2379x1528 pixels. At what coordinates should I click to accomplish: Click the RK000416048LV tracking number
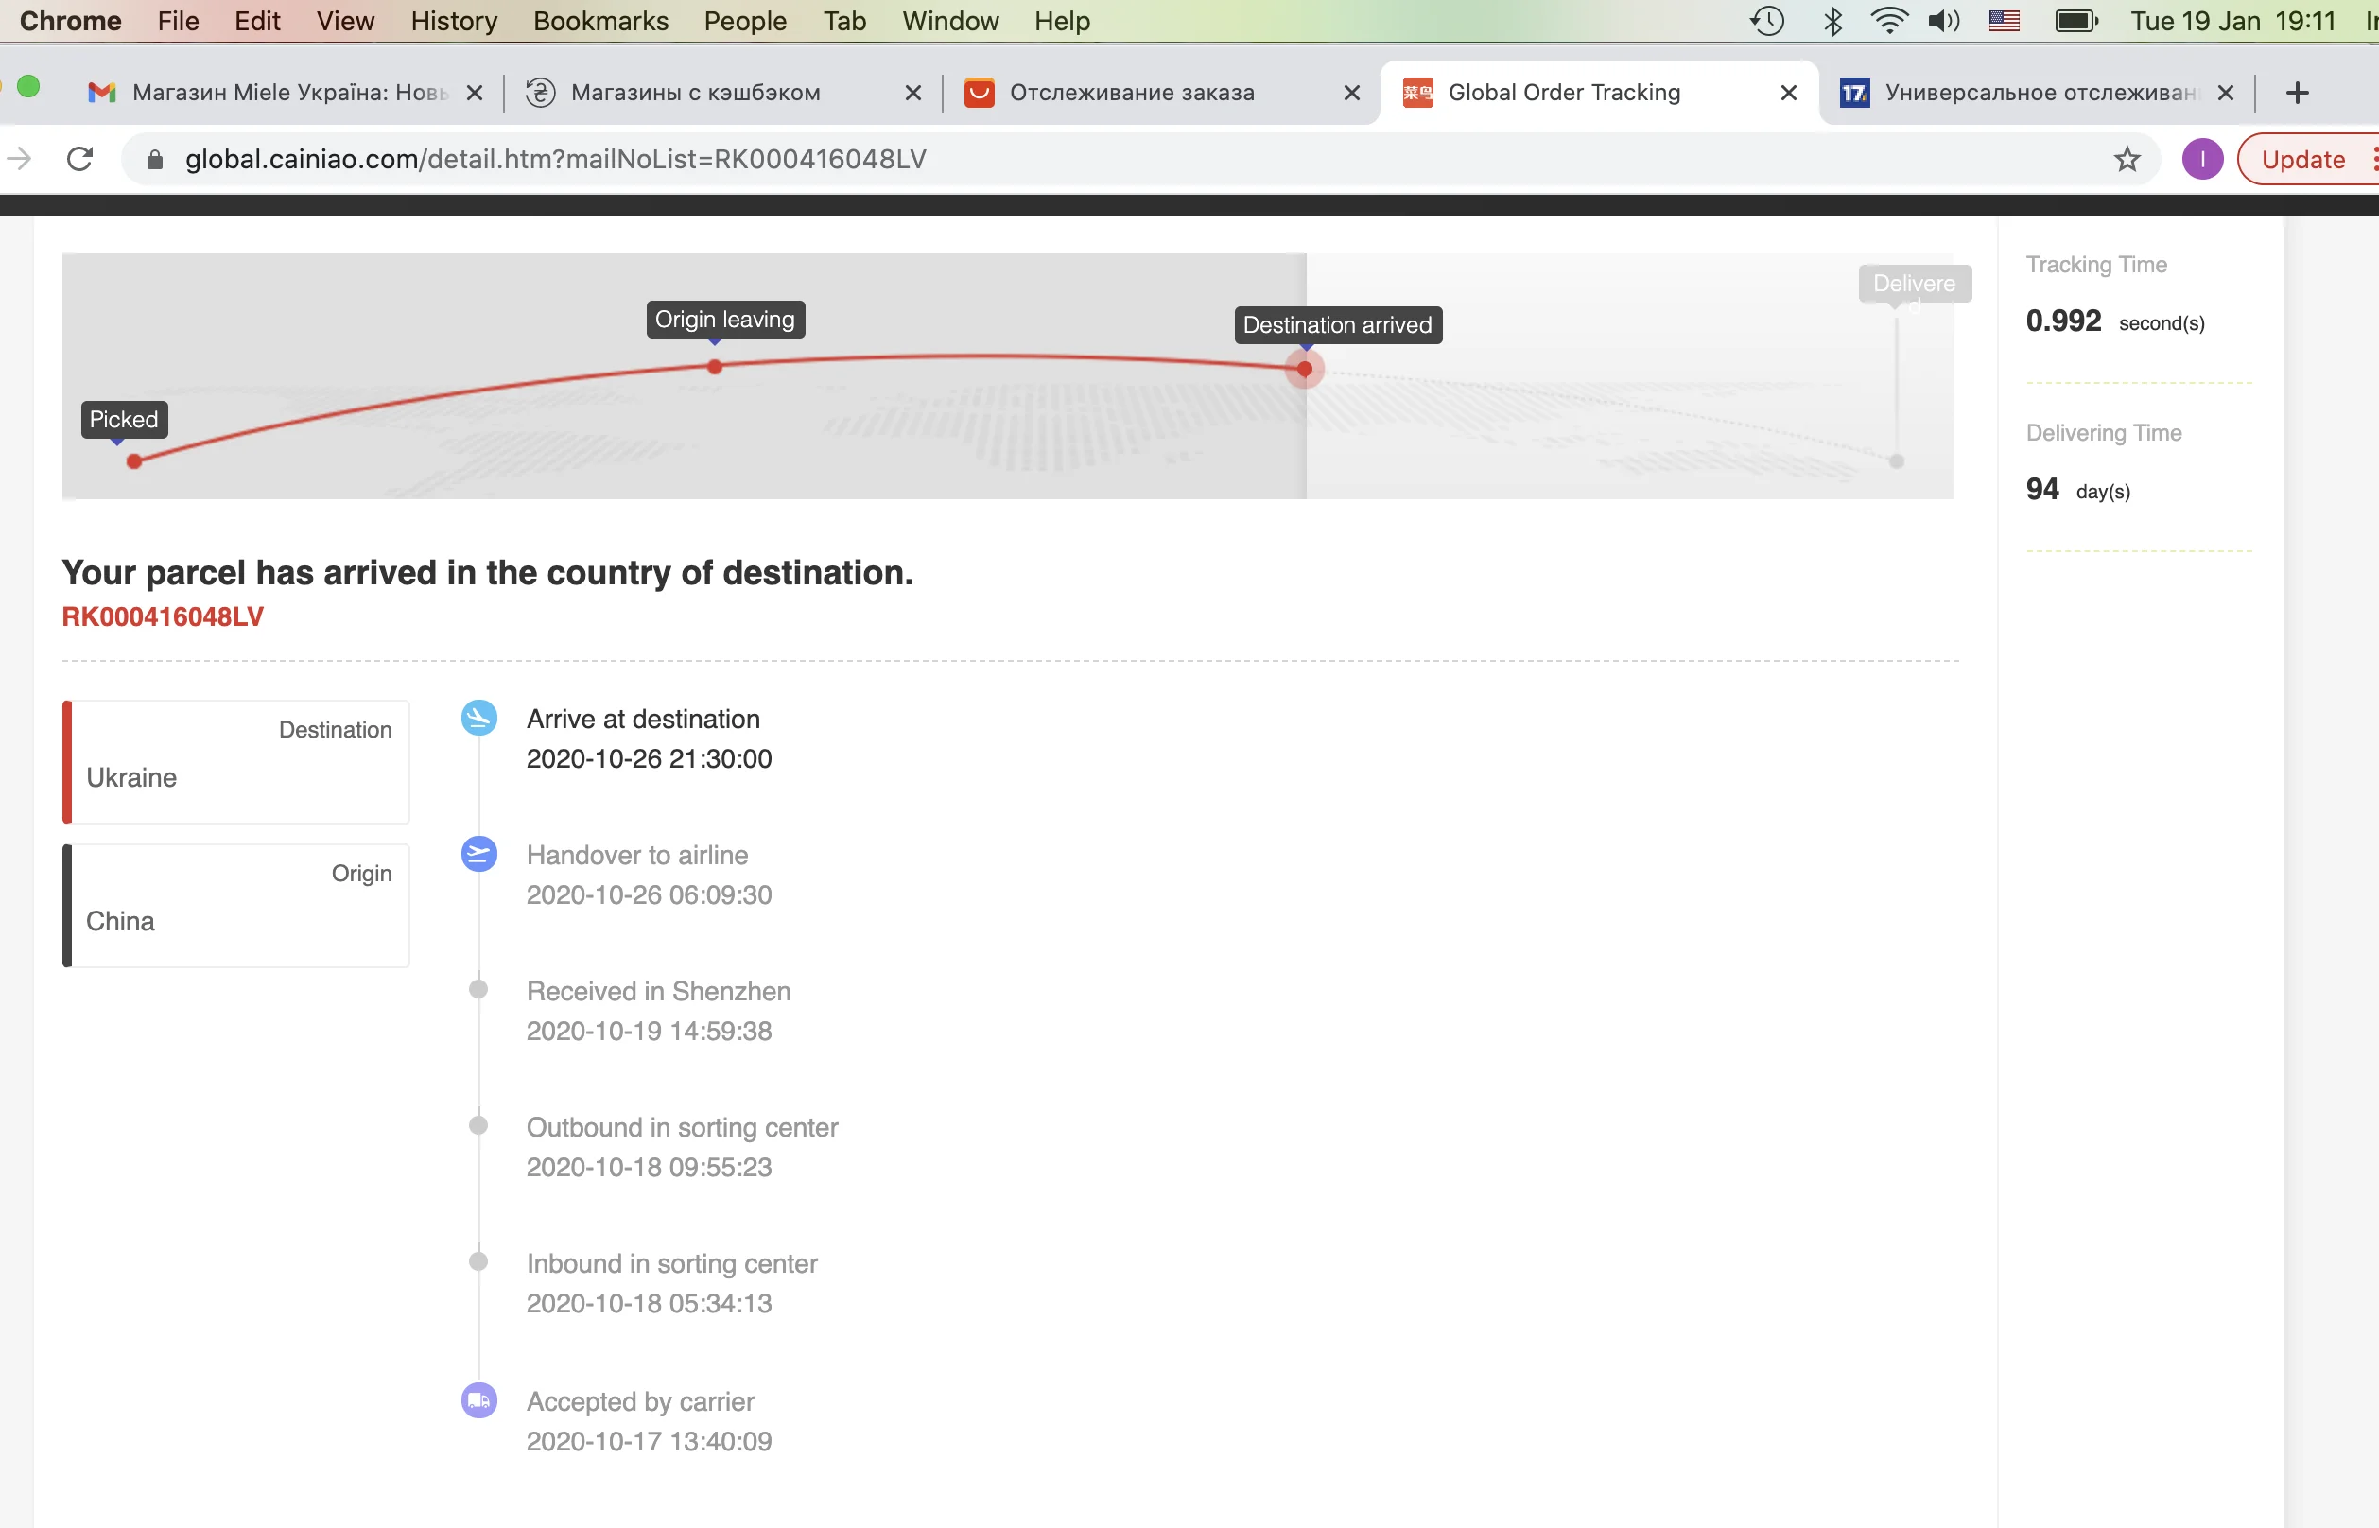[163, 616]
